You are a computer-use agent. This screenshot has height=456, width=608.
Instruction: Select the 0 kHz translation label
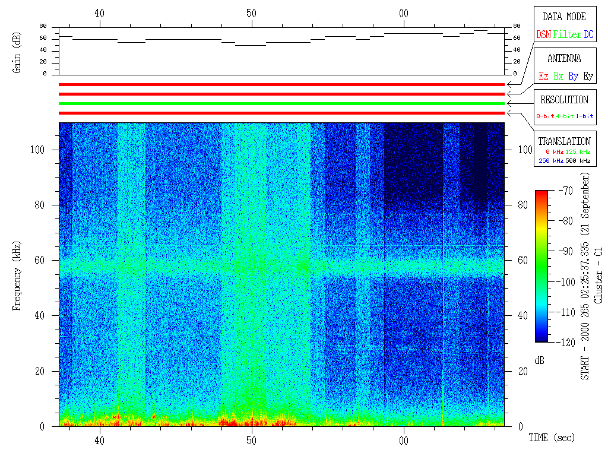[x=553, y=152]
